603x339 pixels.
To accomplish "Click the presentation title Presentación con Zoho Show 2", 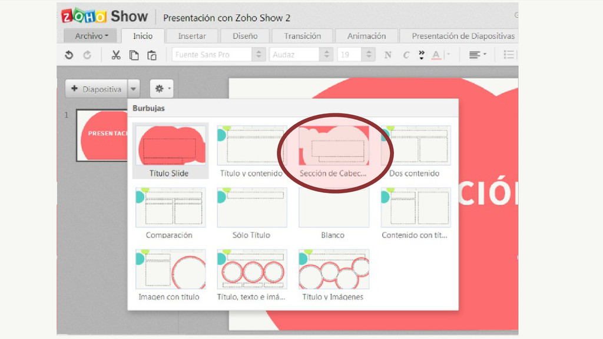I will (x=227, y=18).
